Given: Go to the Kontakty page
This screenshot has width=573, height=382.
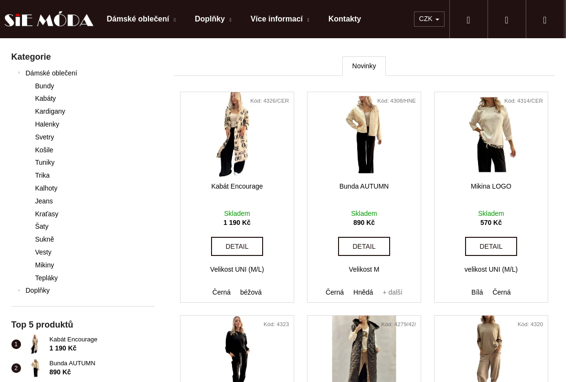Looking at the screenshot, I should (x=344, y=19).
